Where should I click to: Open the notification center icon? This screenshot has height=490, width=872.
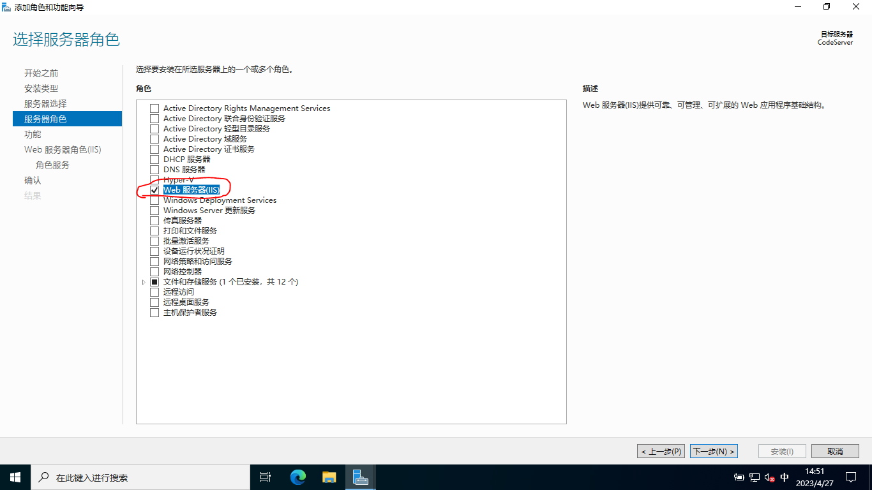(851, 477)
